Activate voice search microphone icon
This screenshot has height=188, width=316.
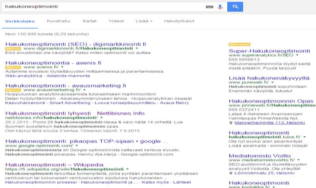coord(220,7)
